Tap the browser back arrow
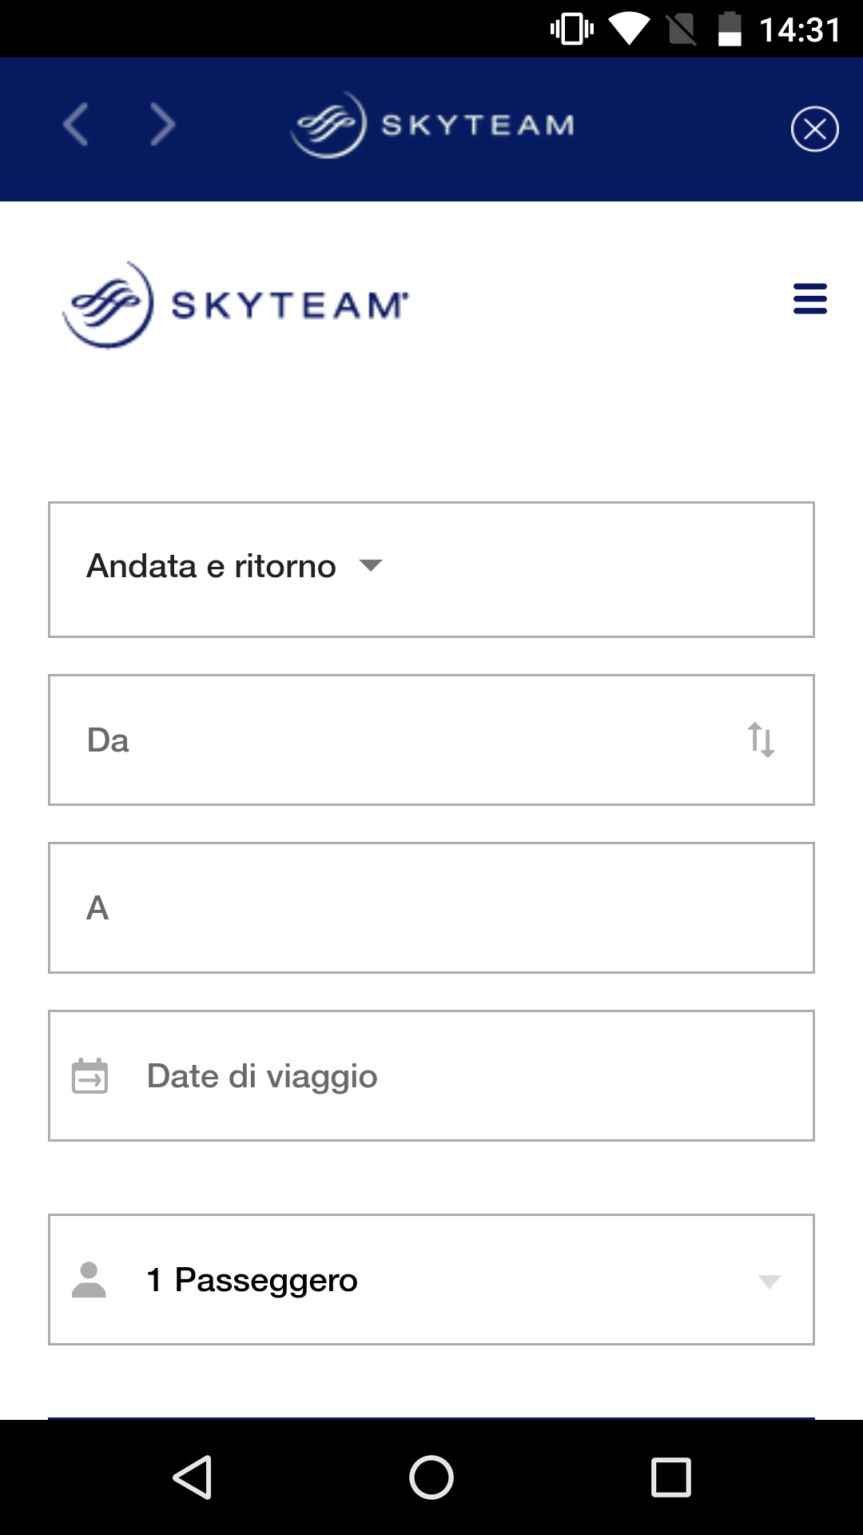 (76, 126)
